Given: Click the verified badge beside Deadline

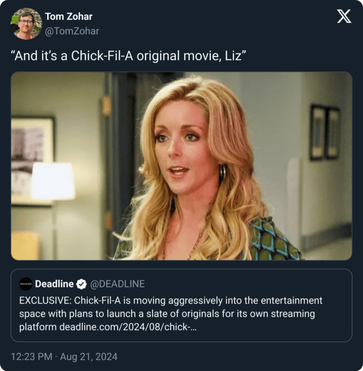Looking at the screenshot, I should (81, 284).
